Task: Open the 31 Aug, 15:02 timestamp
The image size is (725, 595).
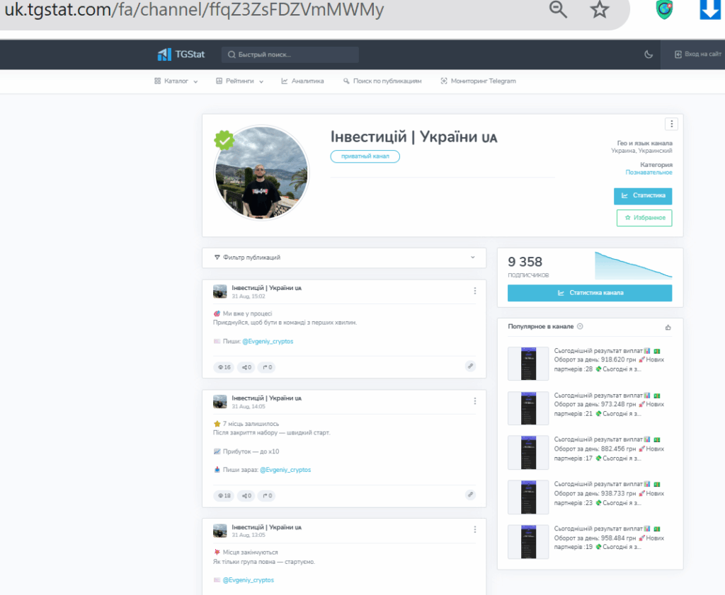Action: (x=249, y=296)
